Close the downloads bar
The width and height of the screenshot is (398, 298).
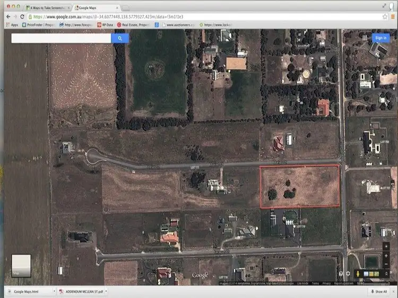393,292
